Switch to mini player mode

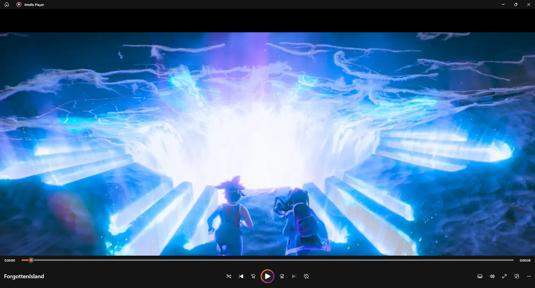tap(517, 276)
